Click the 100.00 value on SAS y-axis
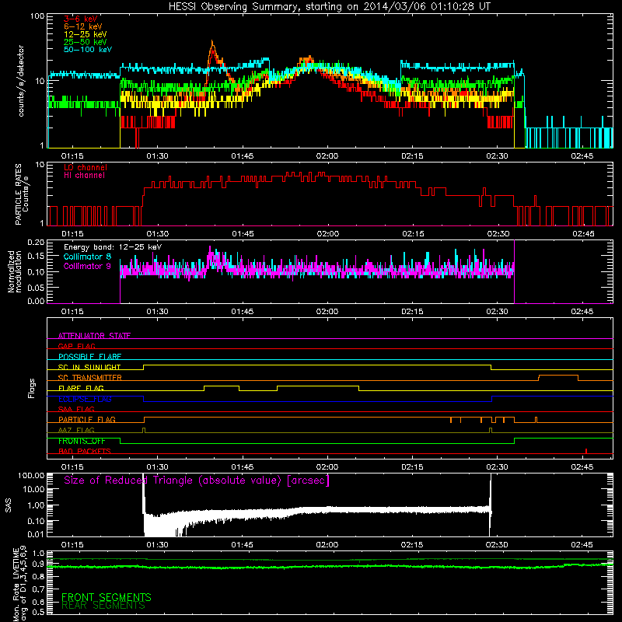This screenshot has height=622, width=622. coord(31,475)
